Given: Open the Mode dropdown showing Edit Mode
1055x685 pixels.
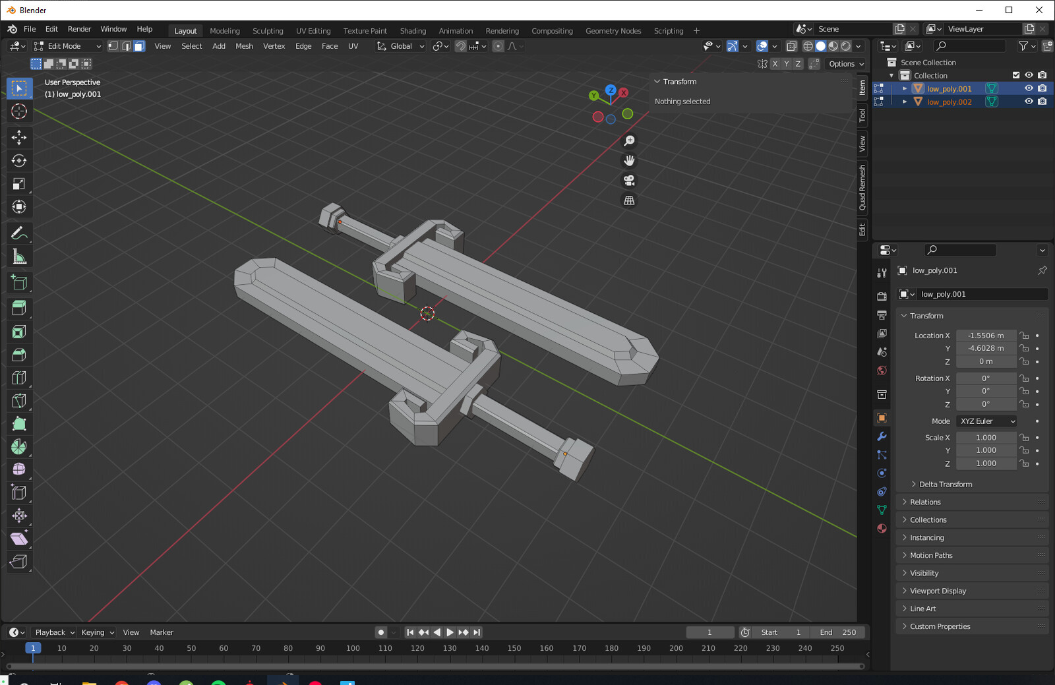Looking at the screenshot, I should pos(66,46).
